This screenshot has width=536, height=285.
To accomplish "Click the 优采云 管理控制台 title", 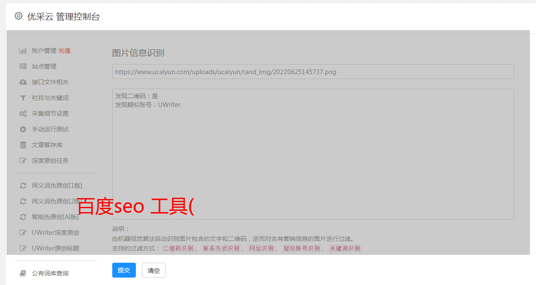I will [63, 17].
